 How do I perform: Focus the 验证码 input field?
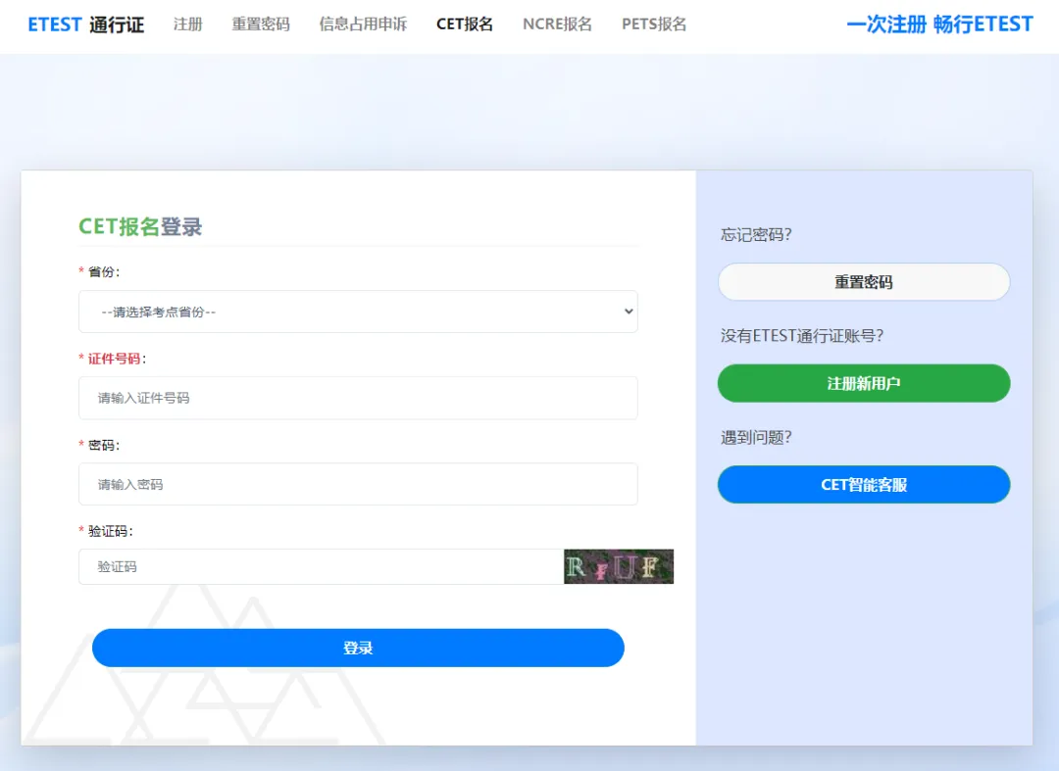321,566
